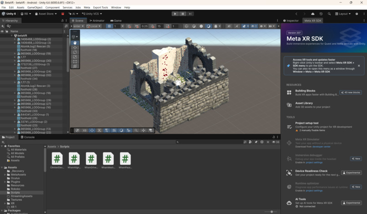The image size is (367, 214).
Task: Open the WhamAlign script file
Action: pos(74,160)
